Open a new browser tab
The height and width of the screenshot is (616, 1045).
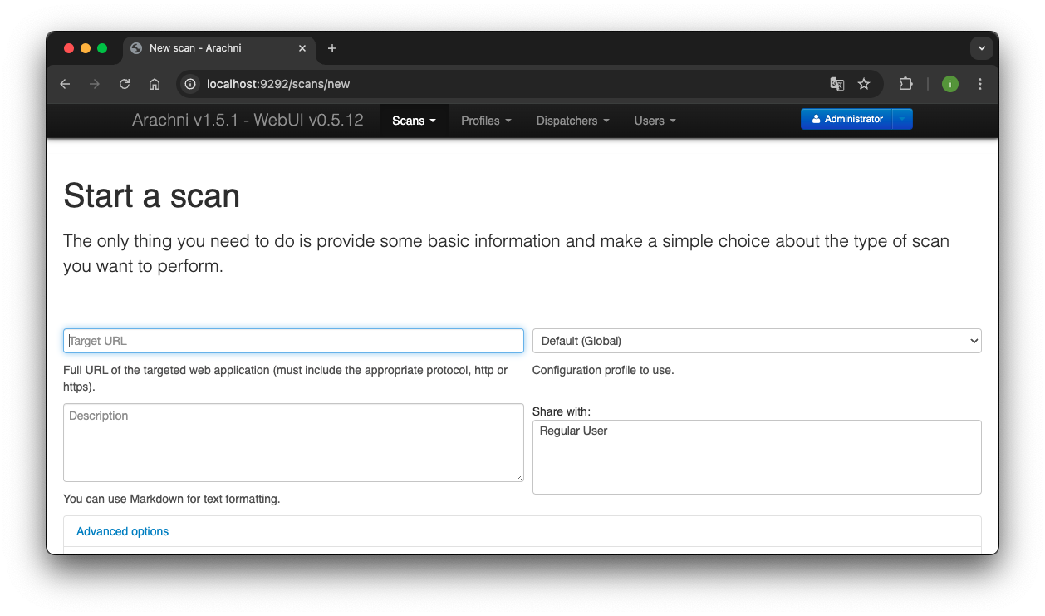click(332, 48)
